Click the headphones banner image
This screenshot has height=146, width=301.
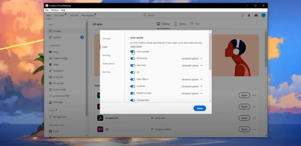click(235, 55)
